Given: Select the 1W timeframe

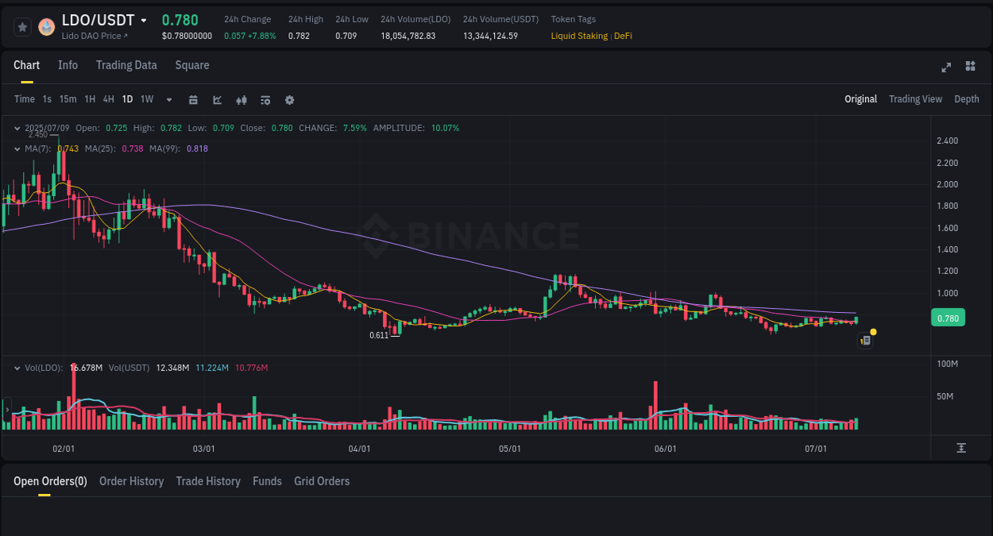Looking at the screenshot, I should click(x=146, y=99).
